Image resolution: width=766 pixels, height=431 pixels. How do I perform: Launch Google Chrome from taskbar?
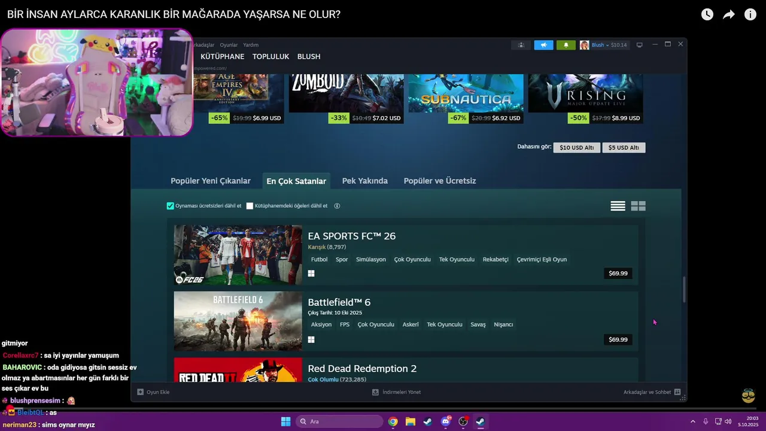tap(393, 421)
